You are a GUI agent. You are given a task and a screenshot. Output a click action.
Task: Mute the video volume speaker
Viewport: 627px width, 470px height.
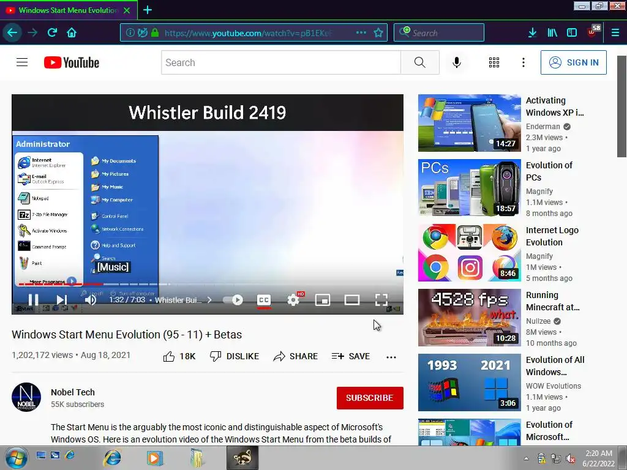pos(91,300)
